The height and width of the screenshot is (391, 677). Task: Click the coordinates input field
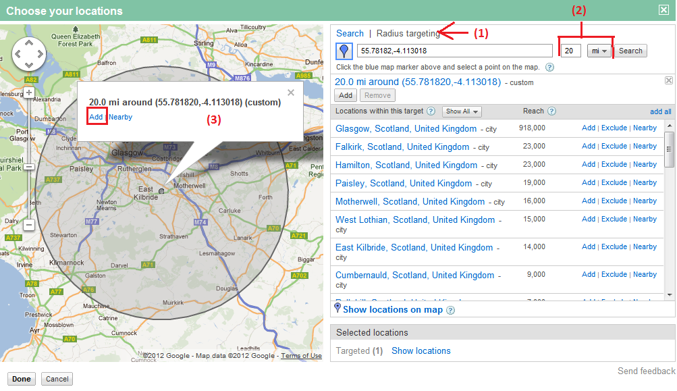(x=455, y=51)
